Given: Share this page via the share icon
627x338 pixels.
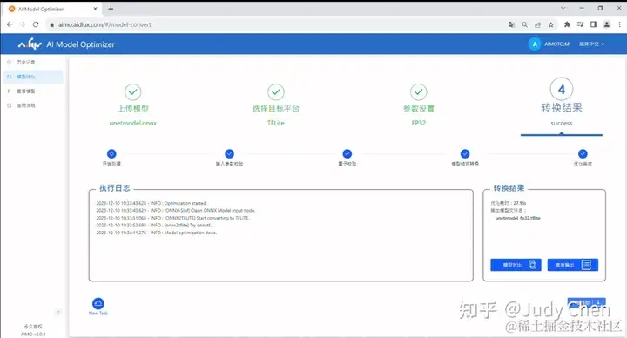Looking at the screenshot, I should click(x=538, y=24).
